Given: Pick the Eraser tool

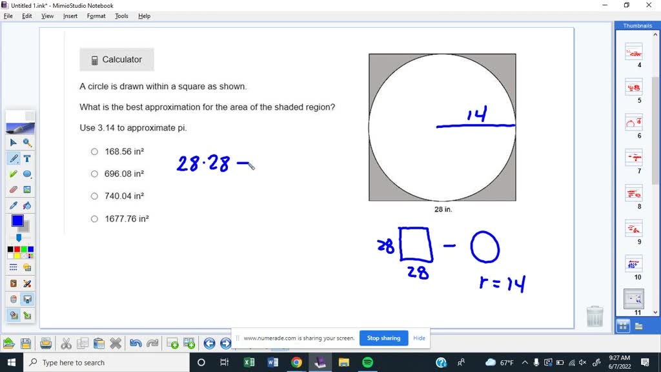Looking at the screenshot, I should pyautogui.click(x=13, y=189).
